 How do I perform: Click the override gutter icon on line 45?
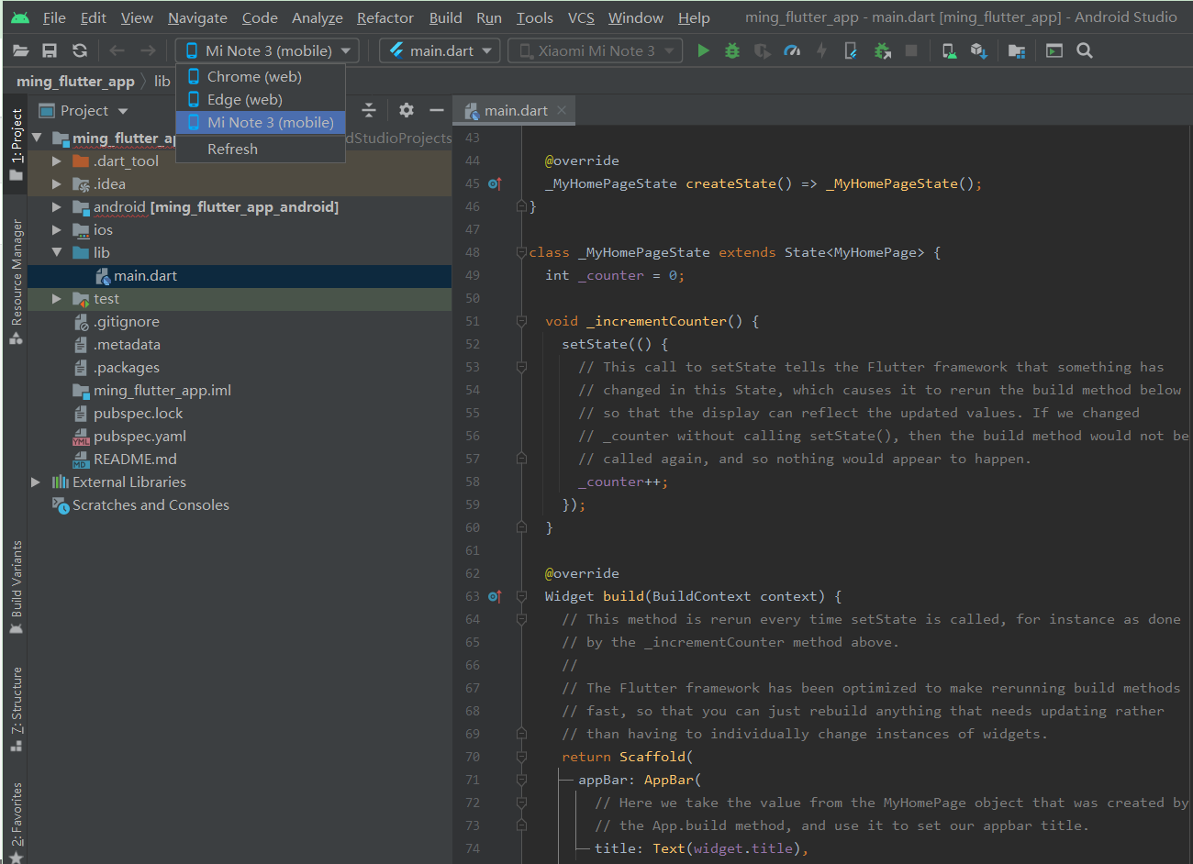click(495, 183)
